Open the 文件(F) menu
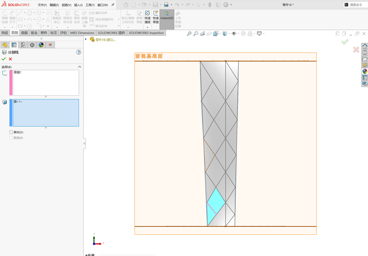 coord(42,5)
